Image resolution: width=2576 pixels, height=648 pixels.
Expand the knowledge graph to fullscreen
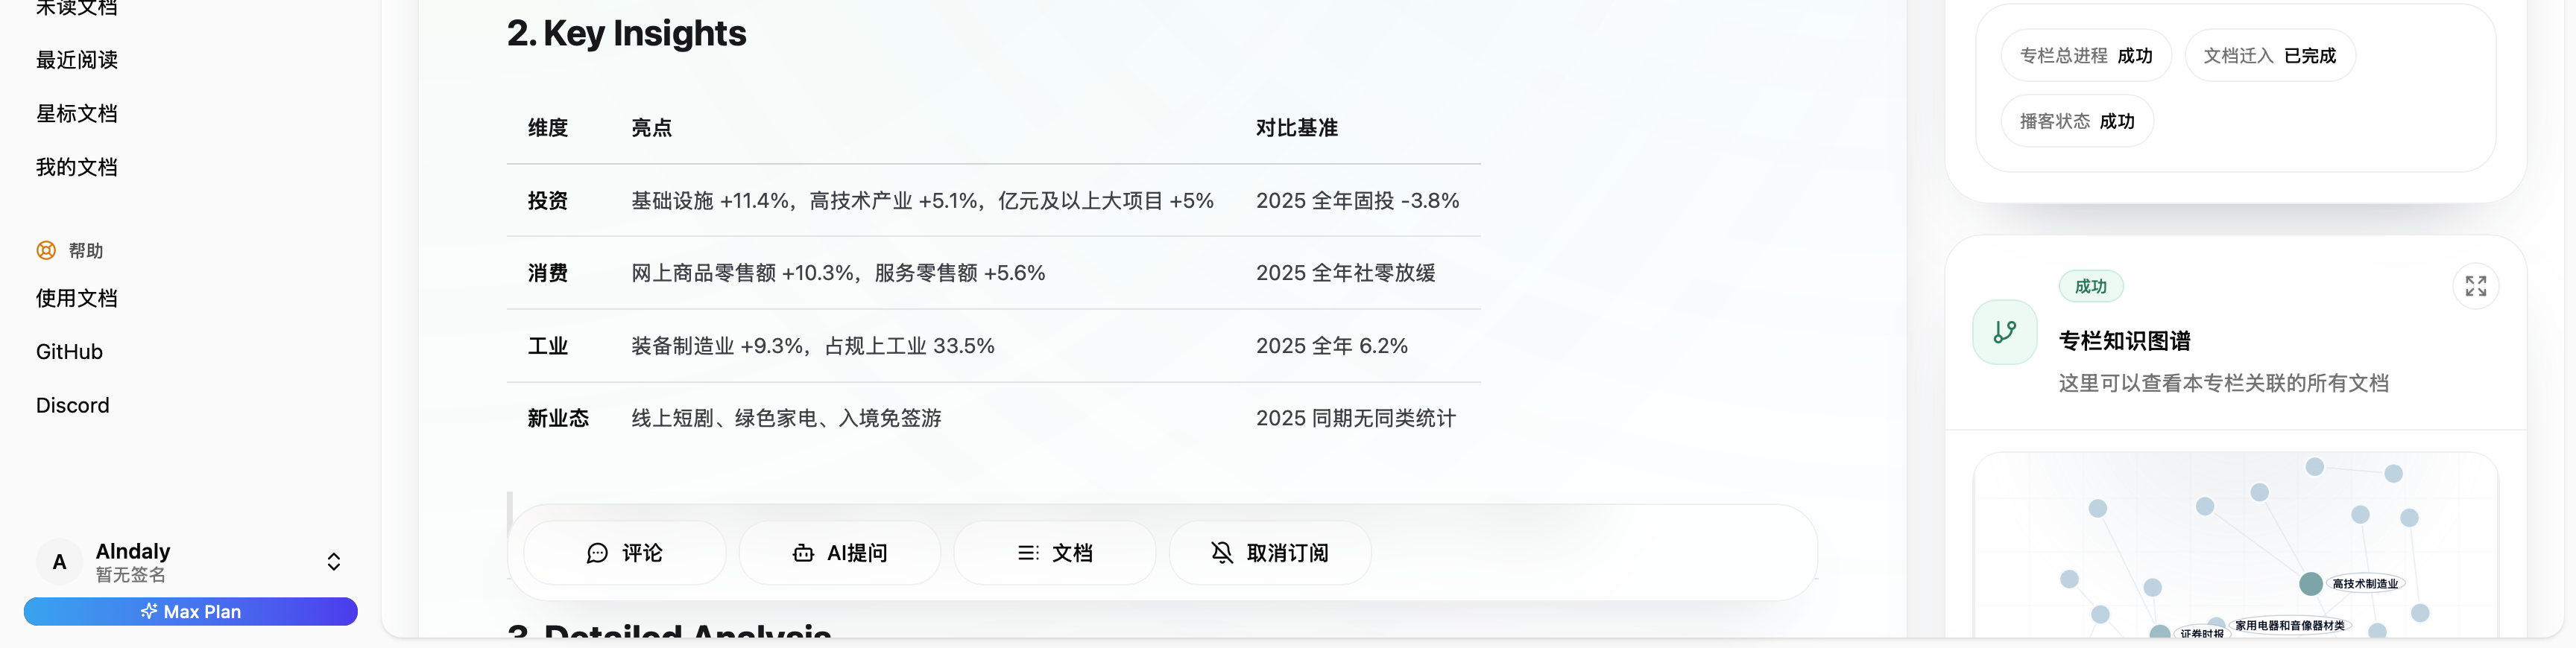tap(2475, 286)
